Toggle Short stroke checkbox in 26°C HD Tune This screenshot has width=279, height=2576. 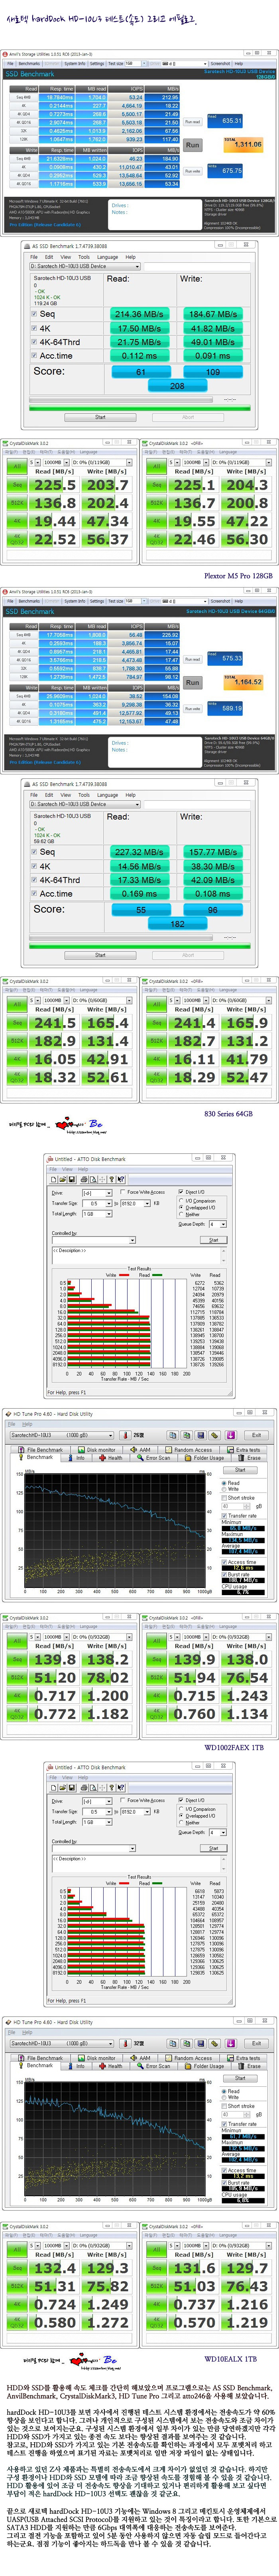pos(224,1498)
